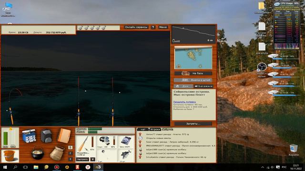
Task: Select the middle fishing rod
Action: (x=79, y=101)
